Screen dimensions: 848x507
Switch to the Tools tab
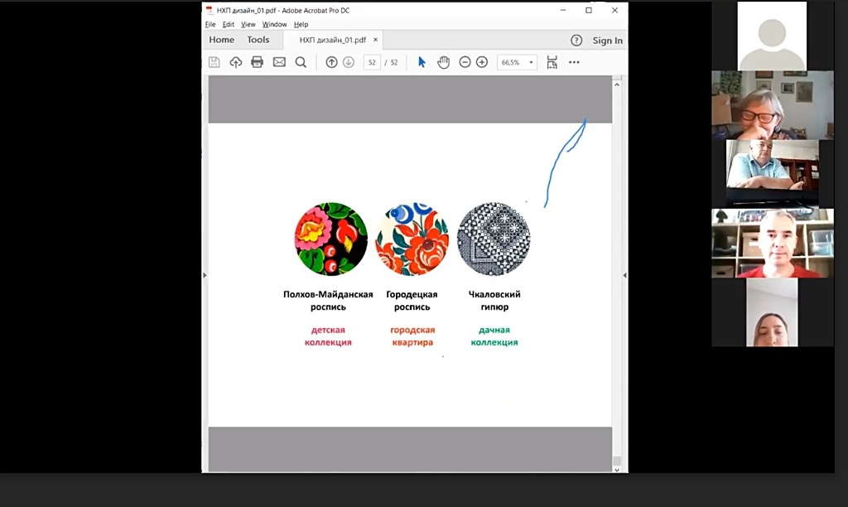(x=258, y=40)
